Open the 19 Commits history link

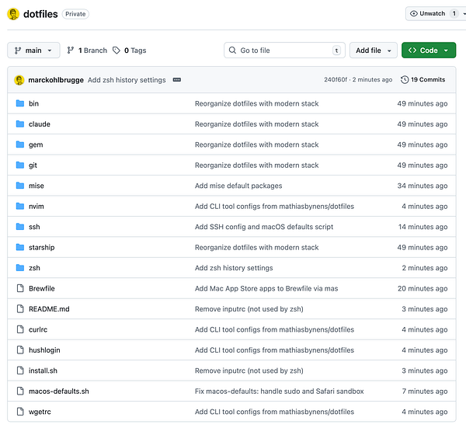(423, 80)
